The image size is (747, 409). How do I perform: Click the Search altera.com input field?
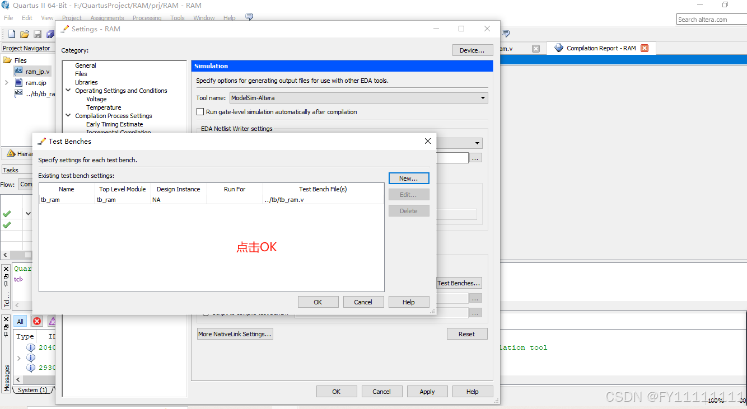click(711, 20)
